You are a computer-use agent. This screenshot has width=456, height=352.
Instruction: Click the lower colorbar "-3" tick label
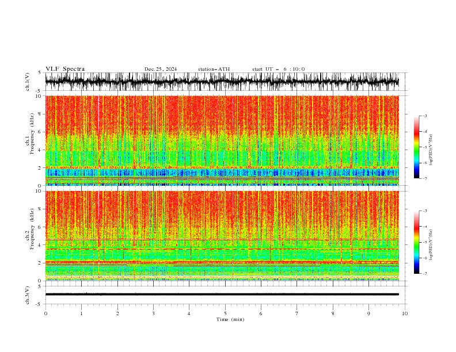pos(424,211)
